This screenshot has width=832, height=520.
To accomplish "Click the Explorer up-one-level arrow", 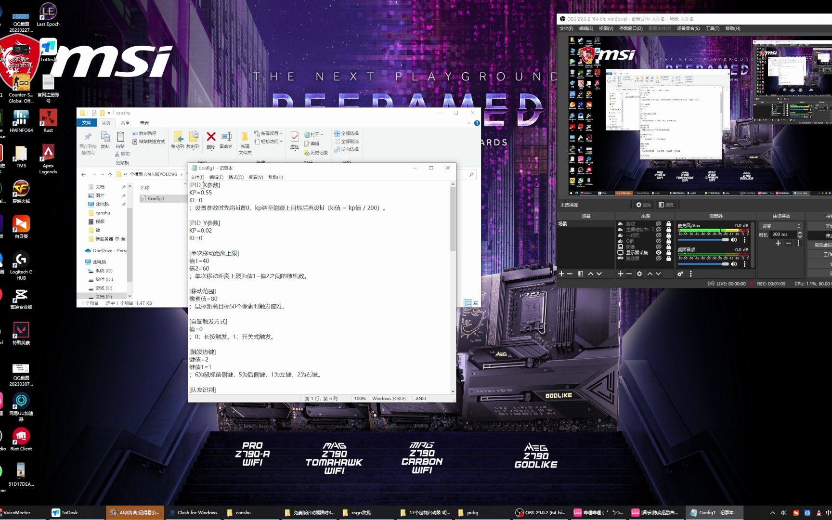I will tap(110, 174).
